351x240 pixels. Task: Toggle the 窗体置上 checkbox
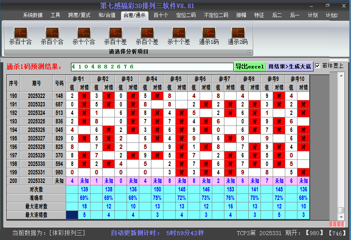pos(318,66)
